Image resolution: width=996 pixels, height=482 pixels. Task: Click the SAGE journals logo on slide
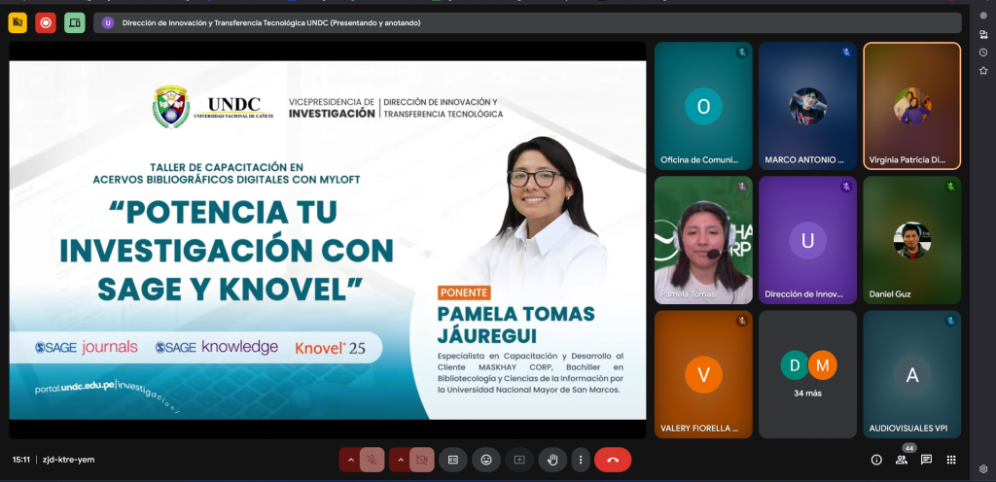(87, 347)
